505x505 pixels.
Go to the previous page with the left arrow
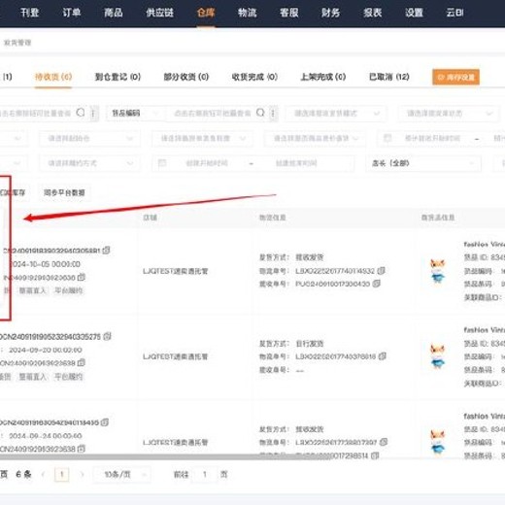(43, 475)
